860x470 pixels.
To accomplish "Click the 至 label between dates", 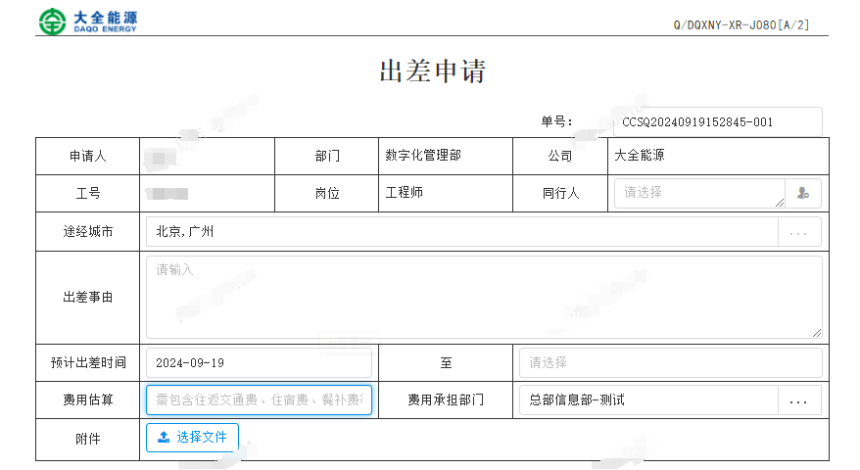I will (x=446, y=363).
